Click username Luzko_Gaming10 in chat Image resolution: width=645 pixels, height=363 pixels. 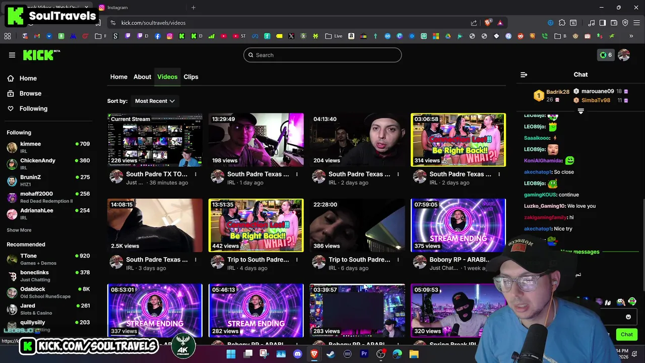pyautogui.click(x=544, y=206)
